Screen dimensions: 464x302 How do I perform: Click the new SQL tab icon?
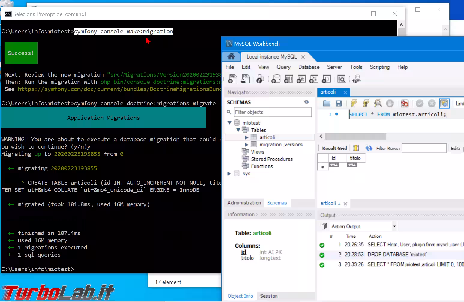pos(233,79)
